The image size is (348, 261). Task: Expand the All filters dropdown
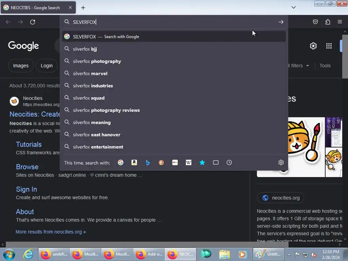[x=298, y=66]
